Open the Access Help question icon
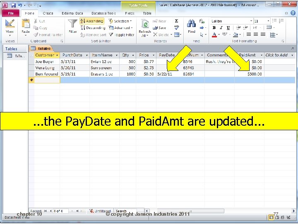298x224 pixels. click(x=293, y=13)
